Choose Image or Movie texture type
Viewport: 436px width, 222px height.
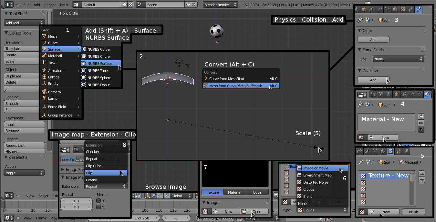tap(322, 168)
